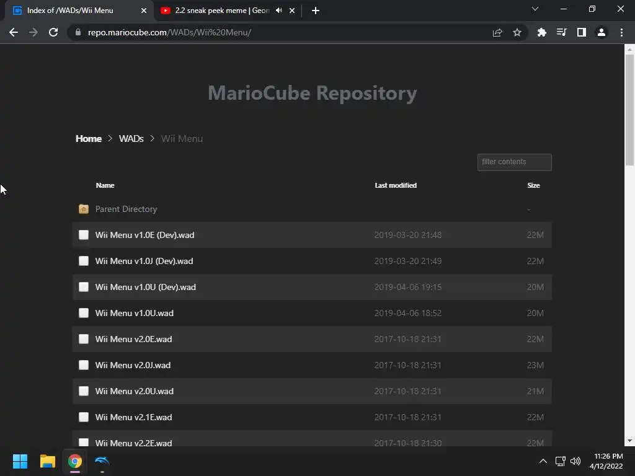Switch to the 2.2 sneak peek meme tab

coord(222,11)
